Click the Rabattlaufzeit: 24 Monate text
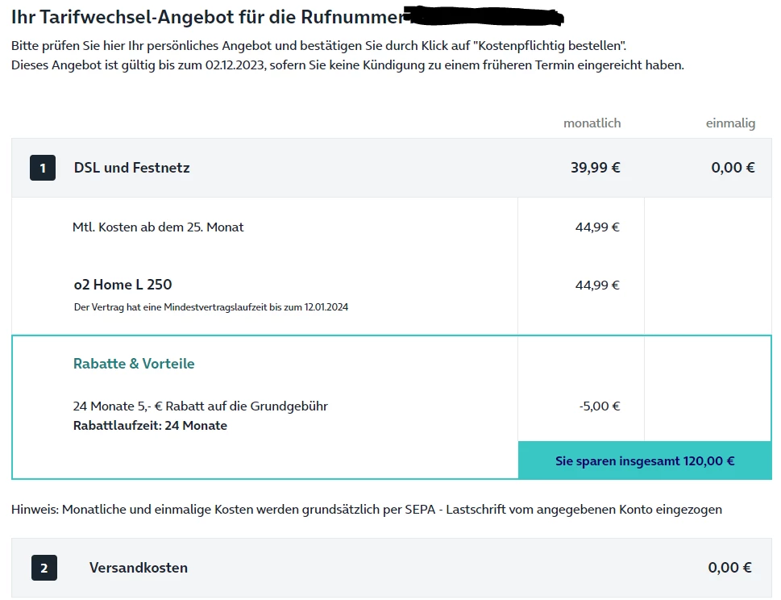Image resolution: width=781 pixels, height=600 pixels. click(150, 426)
